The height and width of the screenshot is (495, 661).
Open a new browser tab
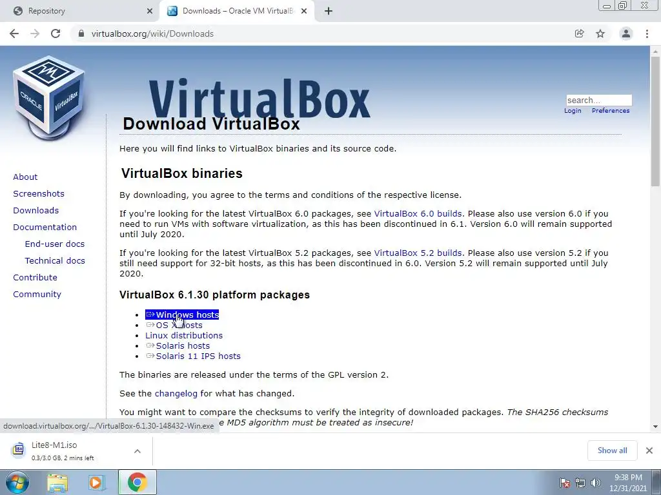[x=329, y=11]
